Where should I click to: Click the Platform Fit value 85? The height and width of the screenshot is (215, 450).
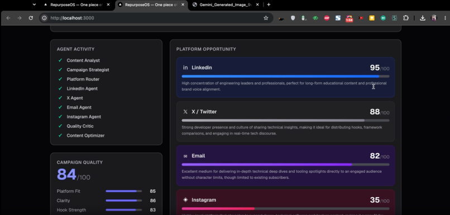point(152,191)
